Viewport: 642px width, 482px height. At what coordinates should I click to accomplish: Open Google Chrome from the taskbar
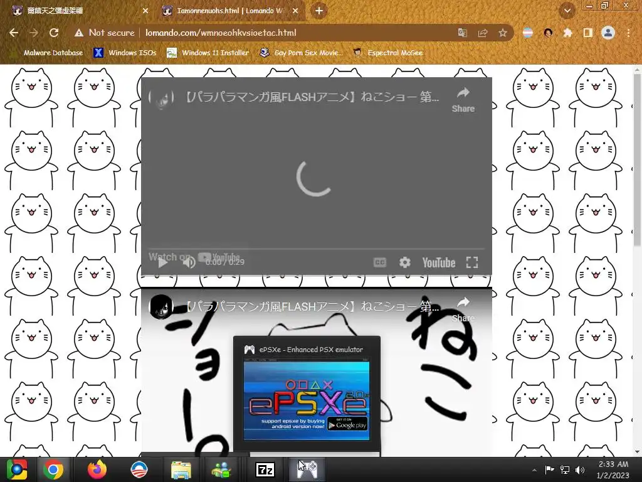[x=53, y=469]
